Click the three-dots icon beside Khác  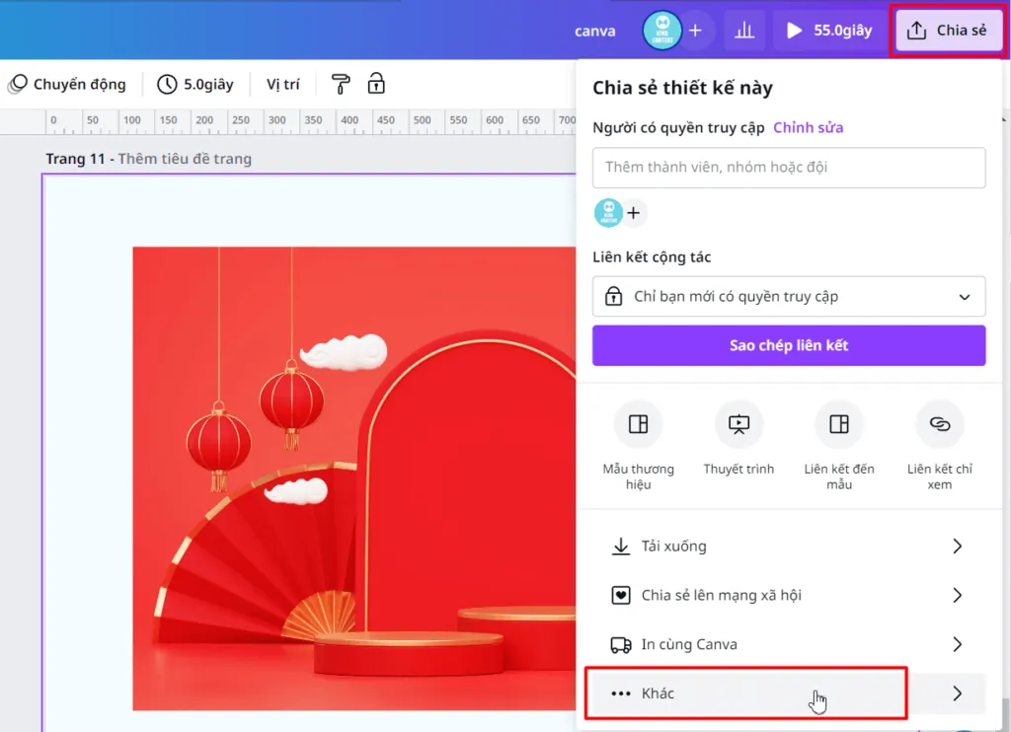pos(620,694)
